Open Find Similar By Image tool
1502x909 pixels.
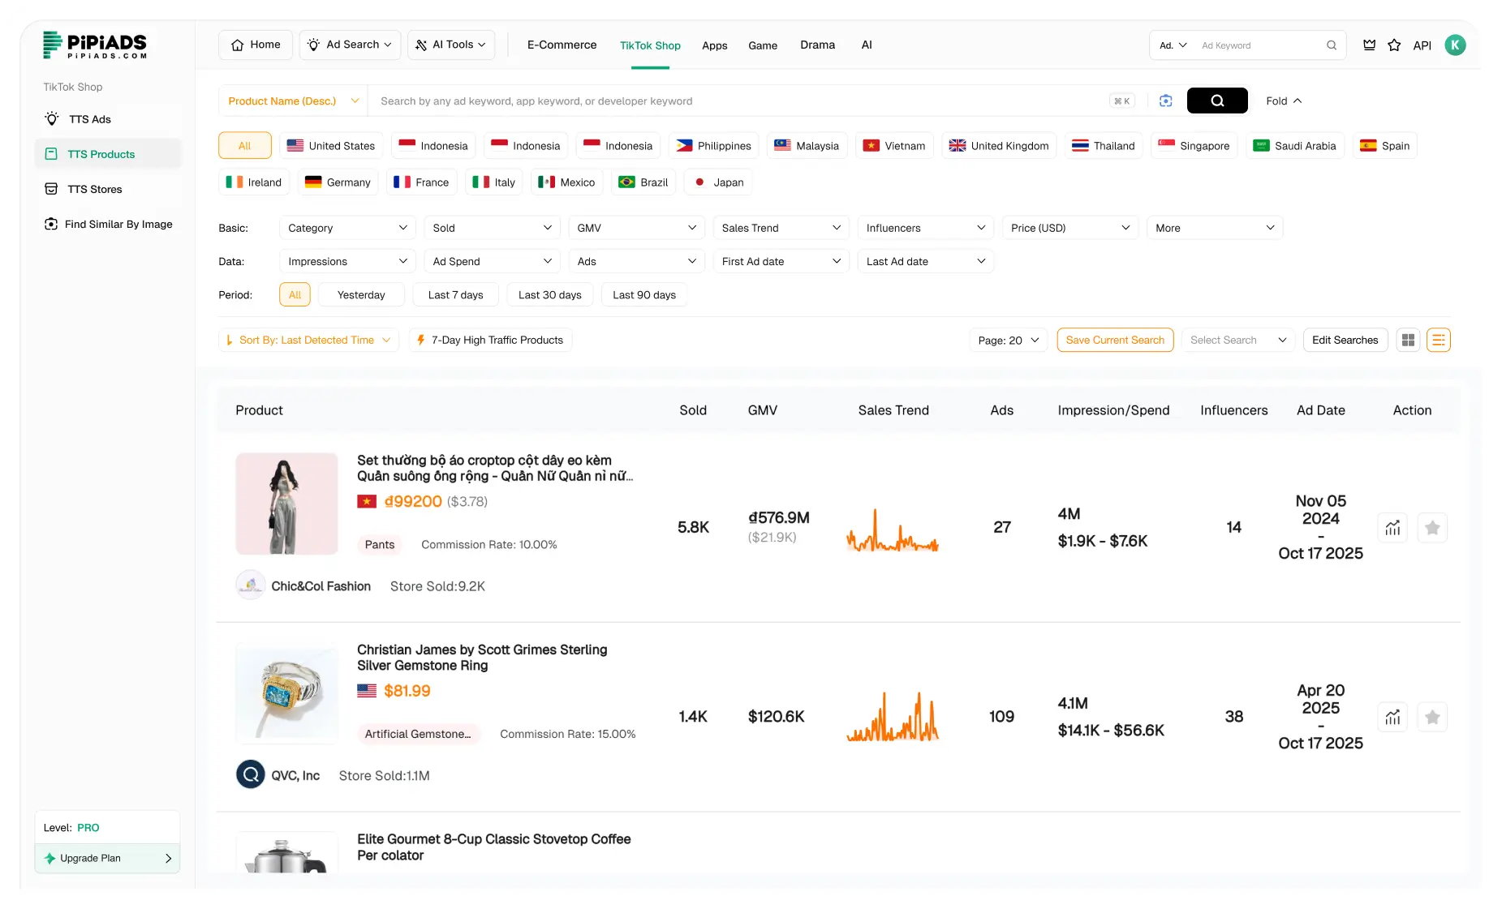(118, 224)
